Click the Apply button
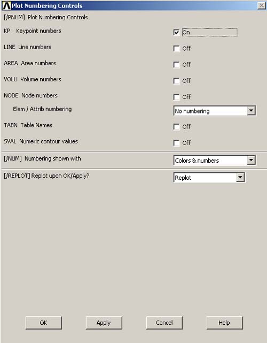 [104, 323]
